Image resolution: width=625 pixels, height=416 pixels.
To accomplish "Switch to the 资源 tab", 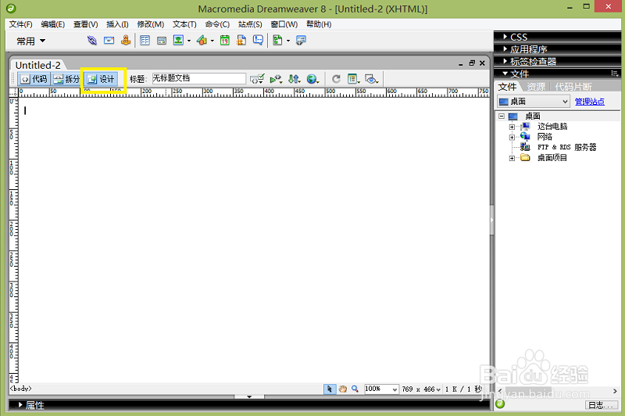I will tap(536, 87).
